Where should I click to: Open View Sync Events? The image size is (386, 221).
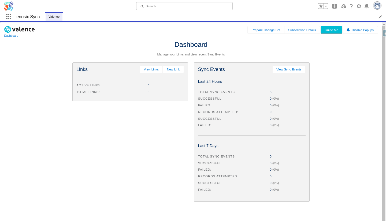click(289, 69)
